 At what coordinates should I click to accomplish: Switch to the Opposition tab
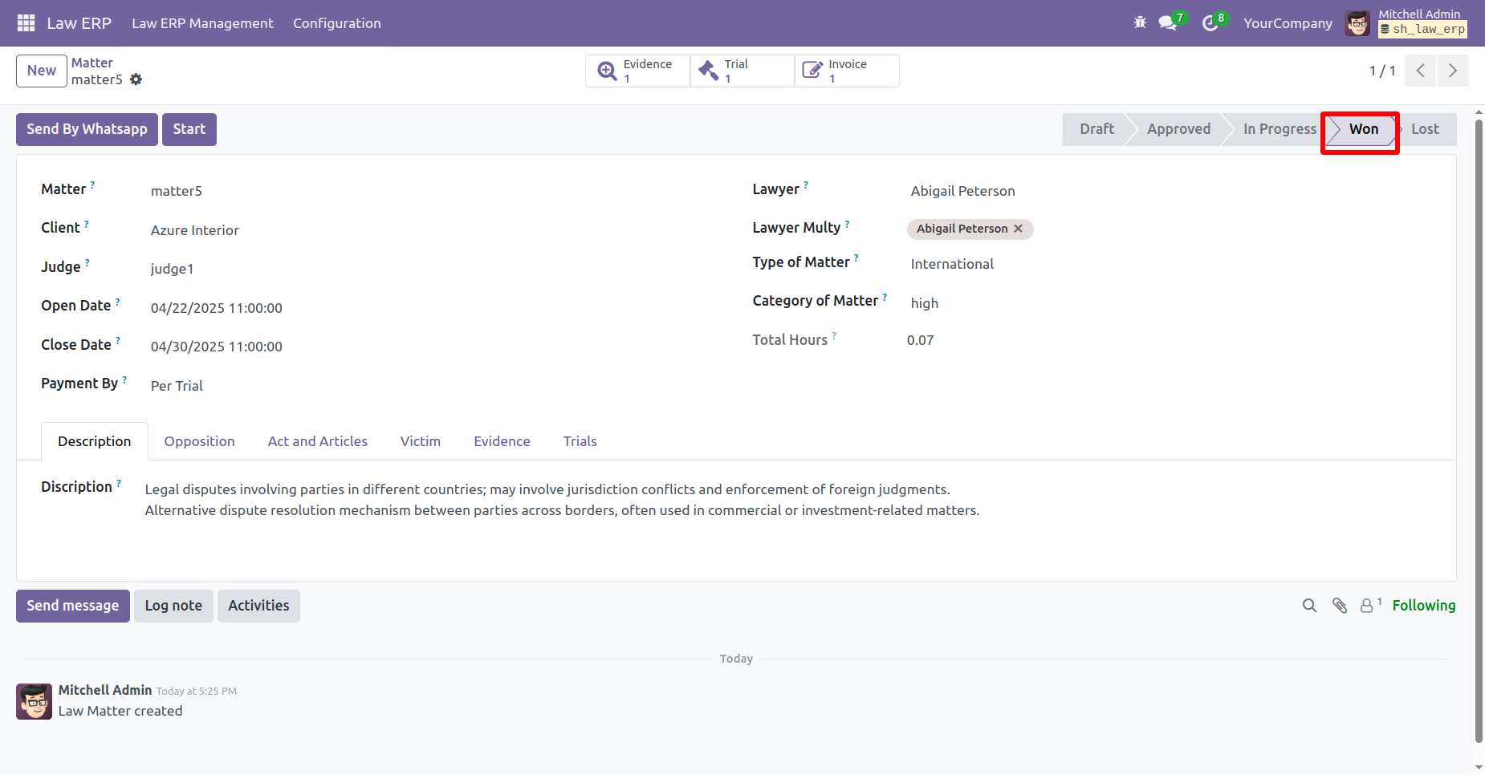tap(200, 441)
